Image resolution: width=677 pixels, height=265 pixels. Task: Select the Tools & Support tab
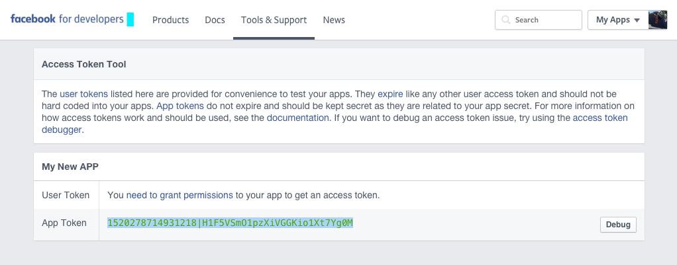(x=274, y=20)
